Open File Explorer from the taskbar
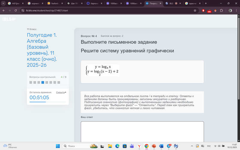This screenshot has height=150, width=240. [109, 146]
